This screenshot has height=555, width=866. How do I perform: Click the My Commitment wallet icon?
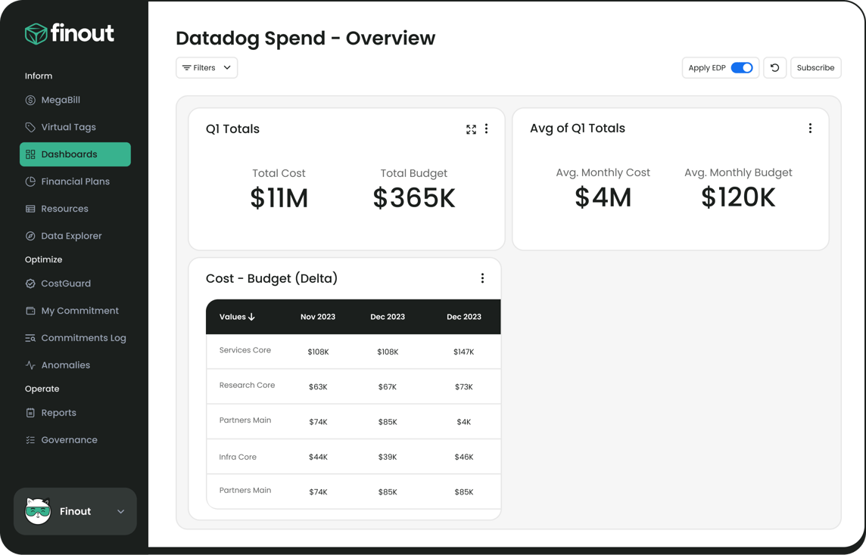tap(30, 311)
